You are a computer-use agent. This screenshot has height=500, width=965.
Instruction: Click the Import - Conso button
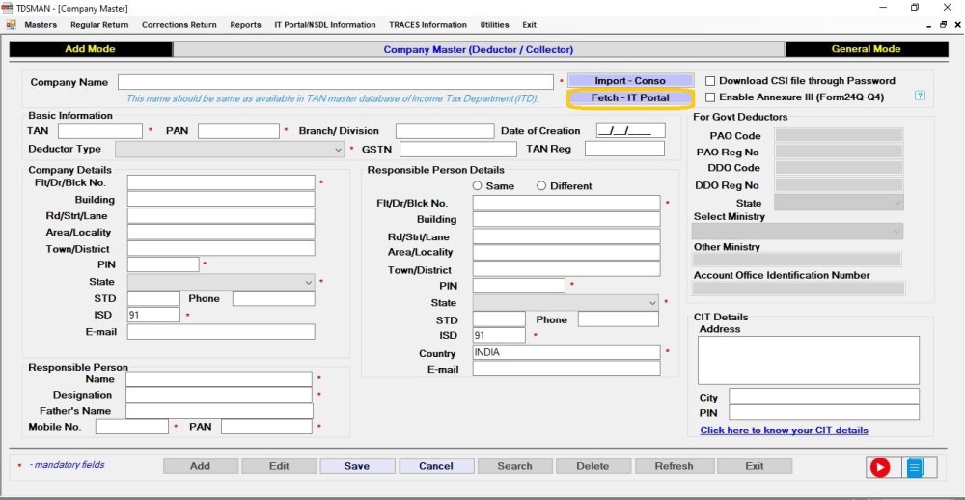click(x=630, y=81)
